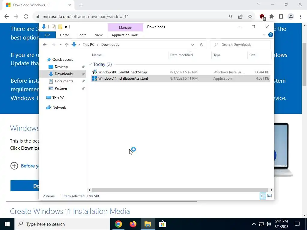This screenshot has height=230, width=307.
Task: Select This PC in navigation pane
Action: pos(58,98)
